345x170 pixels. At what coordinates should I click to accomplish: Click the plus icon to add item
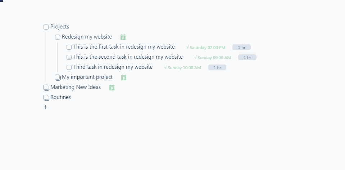(x=45, y=107)
